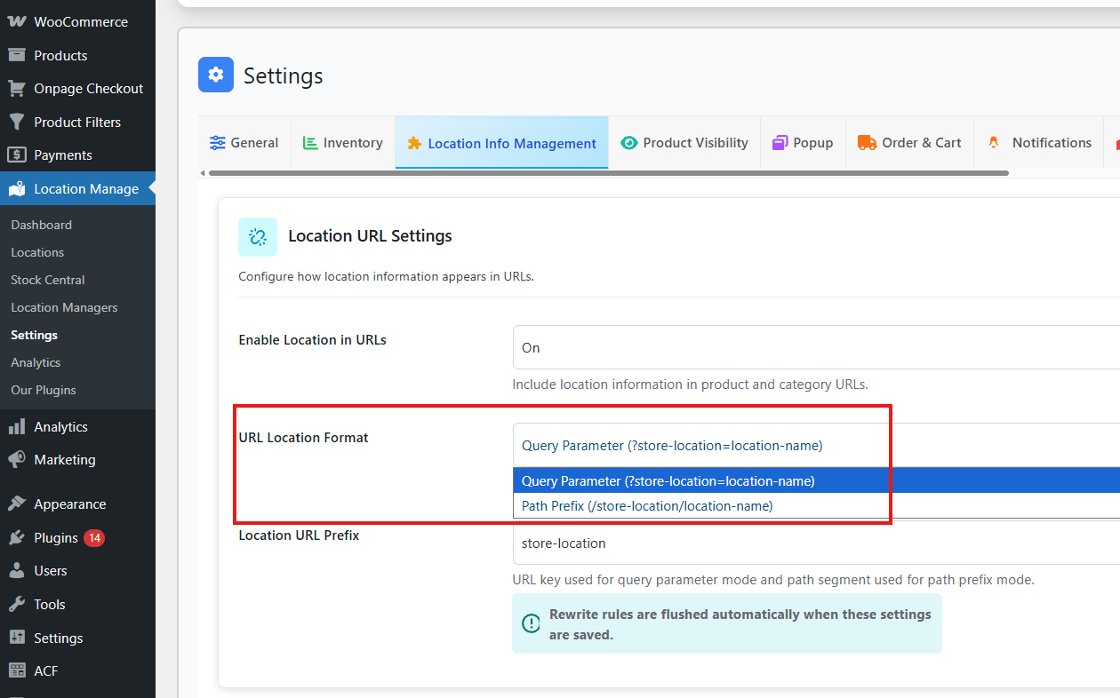1120x698 pixels.
Task: Click the Location Info Management puzzle icon
Action: coord(414,143)
